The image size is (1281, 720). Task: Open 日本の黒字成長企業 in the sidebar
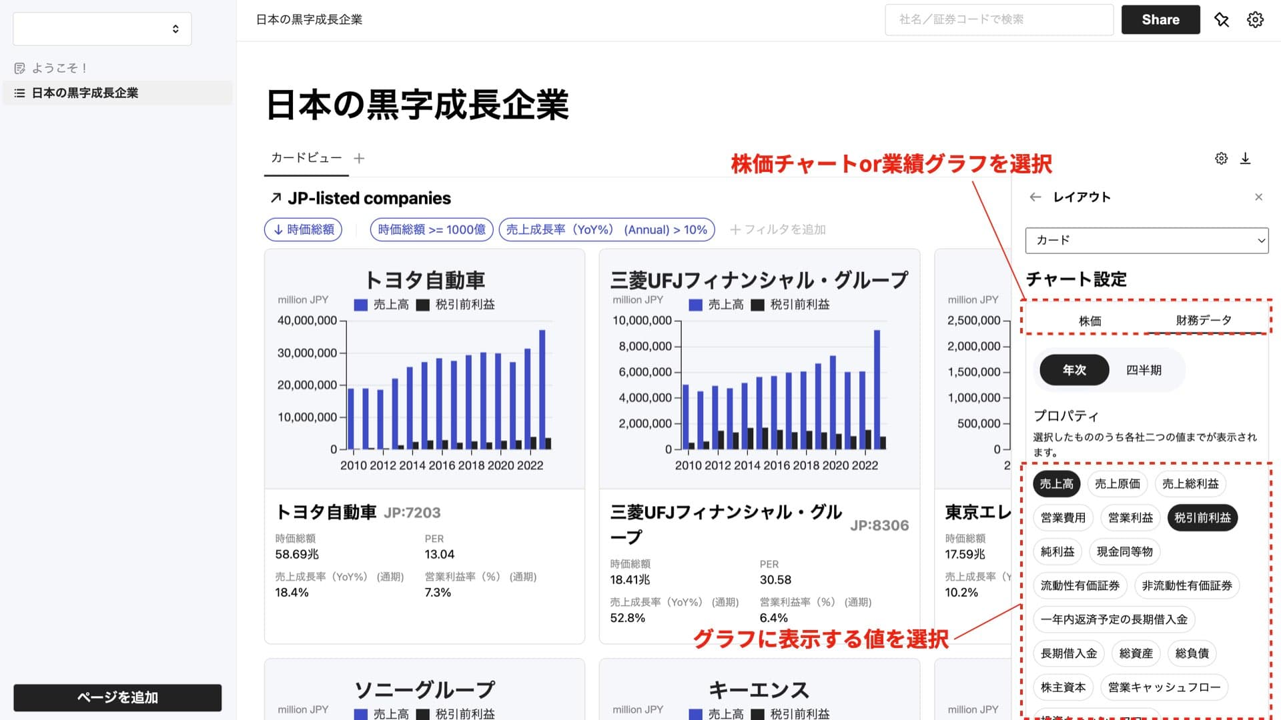118,93
